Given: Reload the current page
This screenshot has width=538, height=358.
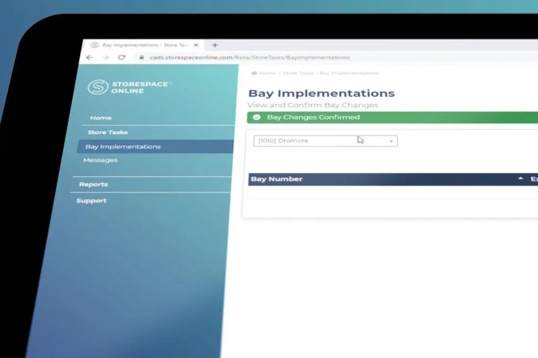Looking at the screenshot, I should (121, 57).
